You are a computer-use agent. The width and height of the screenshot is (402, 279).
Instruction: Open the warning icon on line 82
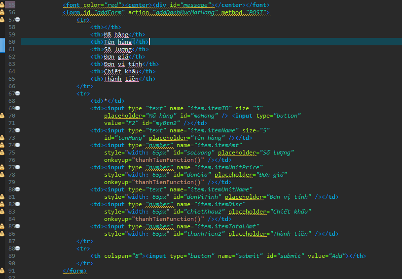(2, 204)
